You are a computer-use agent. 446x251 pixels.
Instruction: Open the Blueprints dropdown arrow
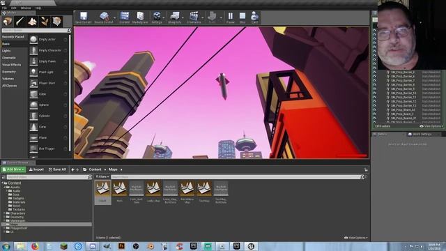coord(183,18)
